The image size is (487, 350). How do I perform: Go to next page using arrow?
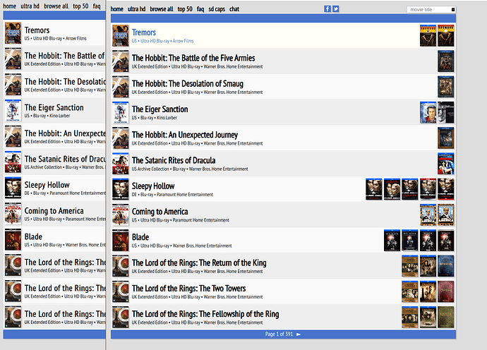click(299, 334)
